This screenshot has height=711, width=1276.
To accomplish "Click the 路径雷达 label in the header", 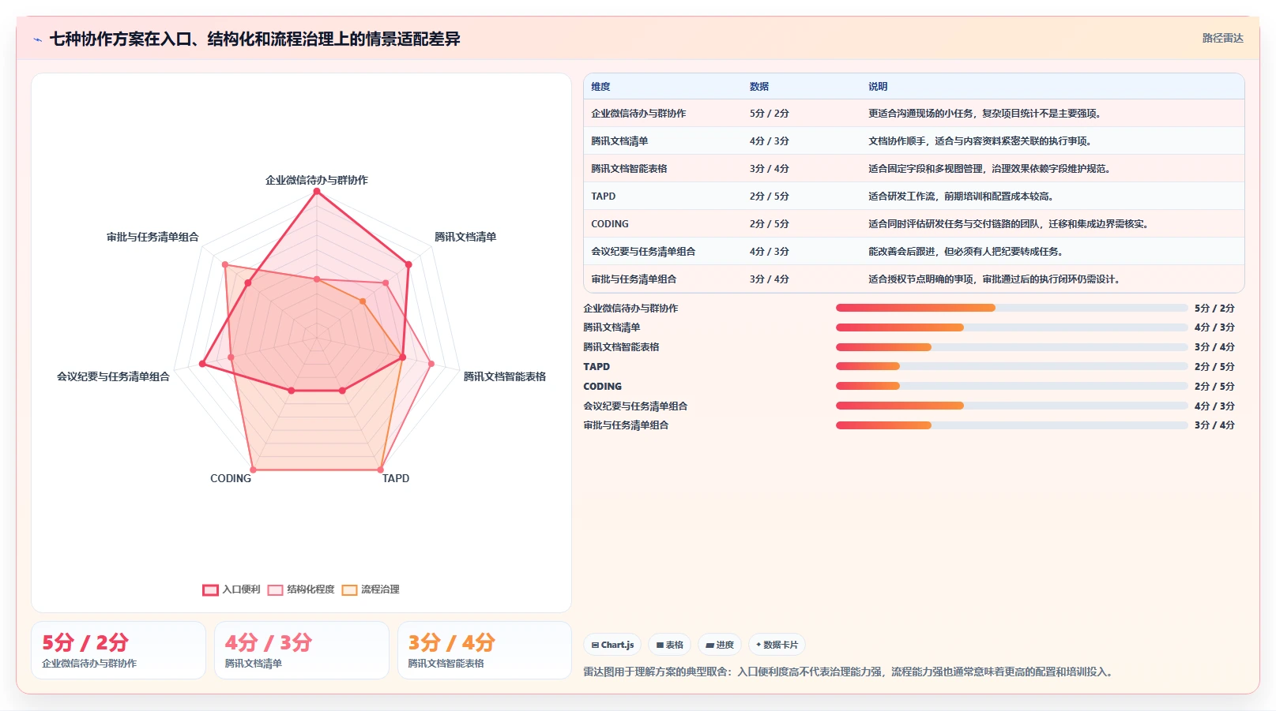I will [1223, 38].
